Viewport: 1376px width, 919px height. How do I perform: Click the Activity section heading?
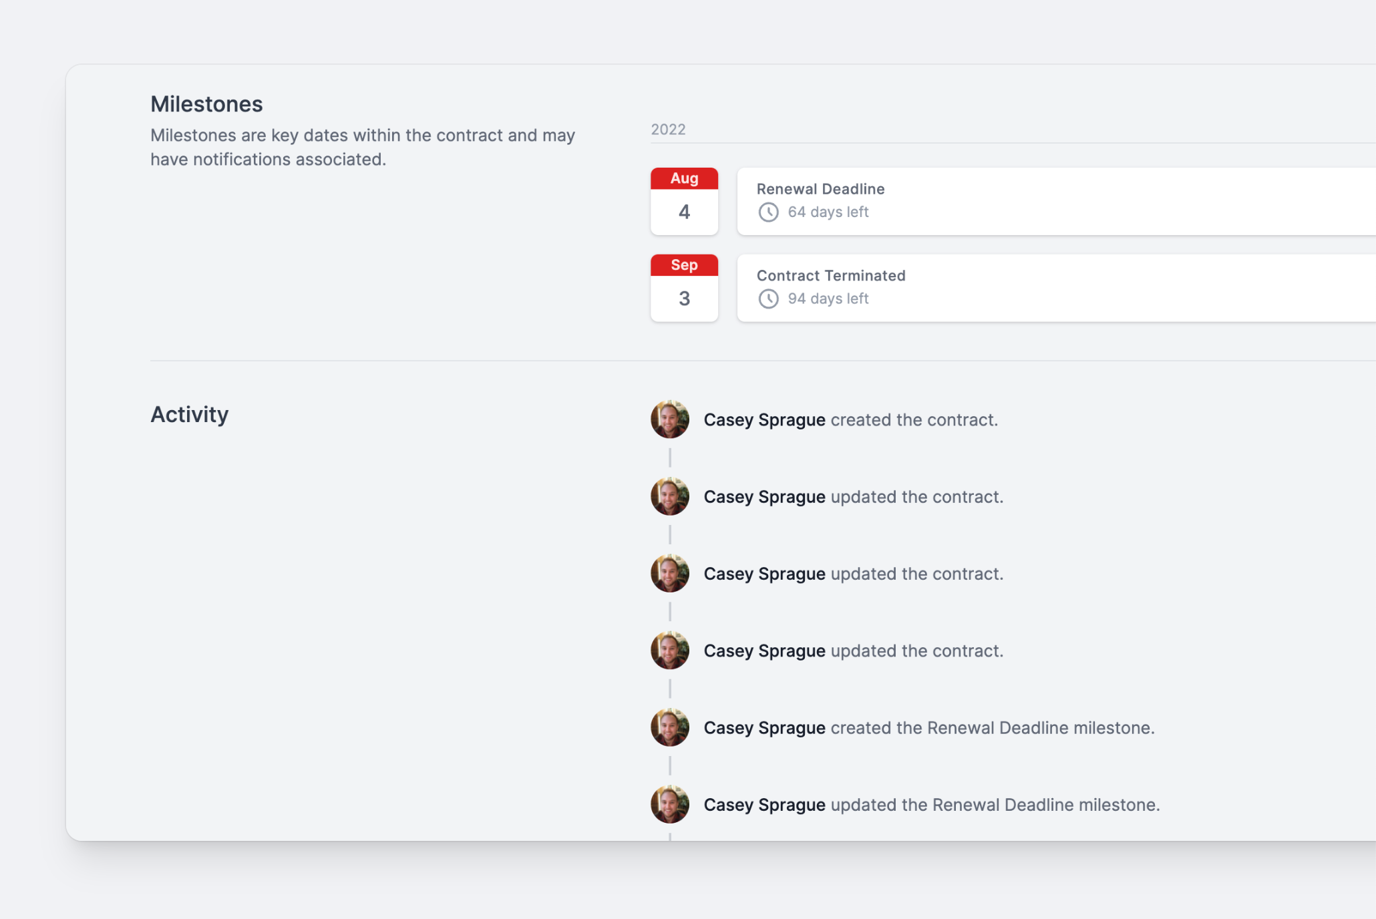(x=190, y=415)
